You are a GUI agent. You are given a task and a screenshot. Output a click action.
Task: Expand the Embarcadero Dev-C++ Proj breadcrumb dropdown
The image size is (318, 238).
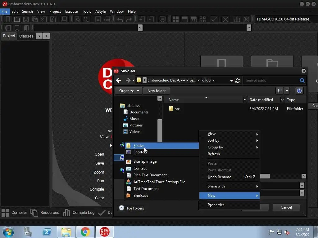198,80
